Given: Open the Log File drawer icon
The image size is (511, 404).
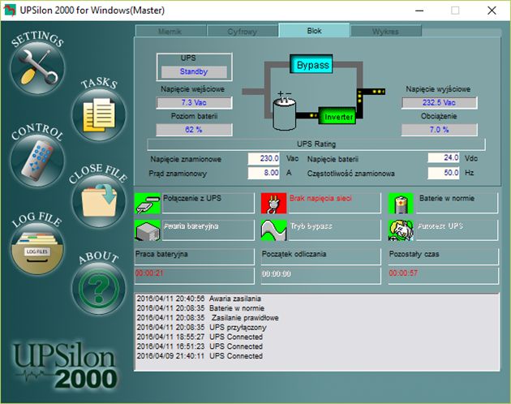Looking at the screenshot, I should pyautogui.click(x=37, y=248).
